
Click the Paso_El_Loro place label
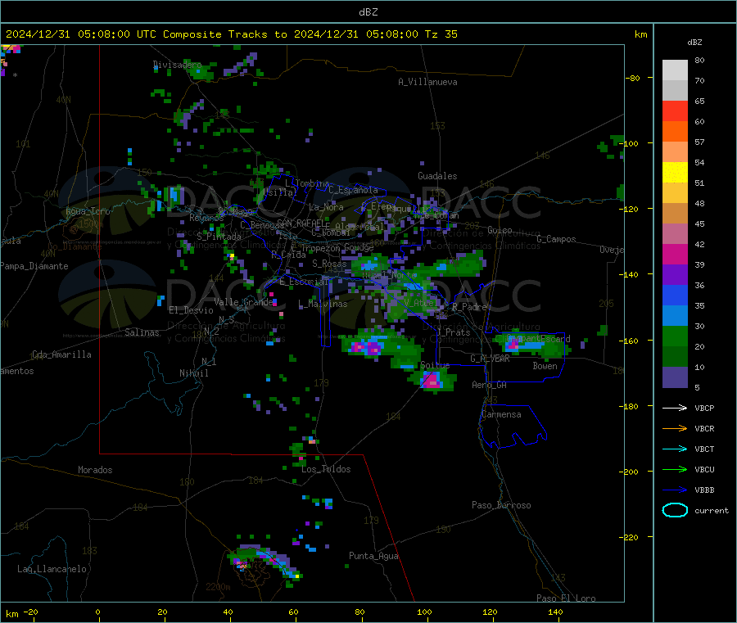(566, 598)
